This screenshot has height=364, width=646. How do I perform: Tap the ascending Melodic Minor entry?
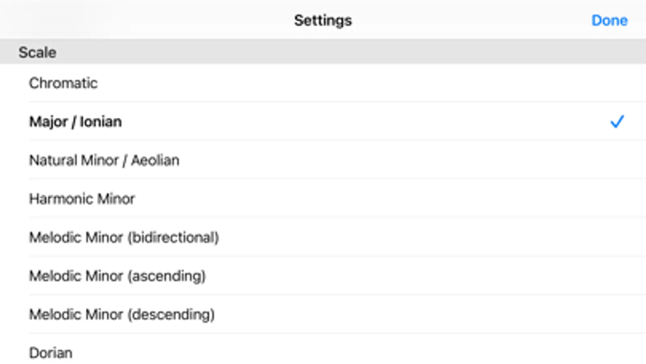point(118,276)
